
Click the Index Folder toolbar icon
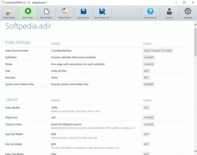pos(9,13)
